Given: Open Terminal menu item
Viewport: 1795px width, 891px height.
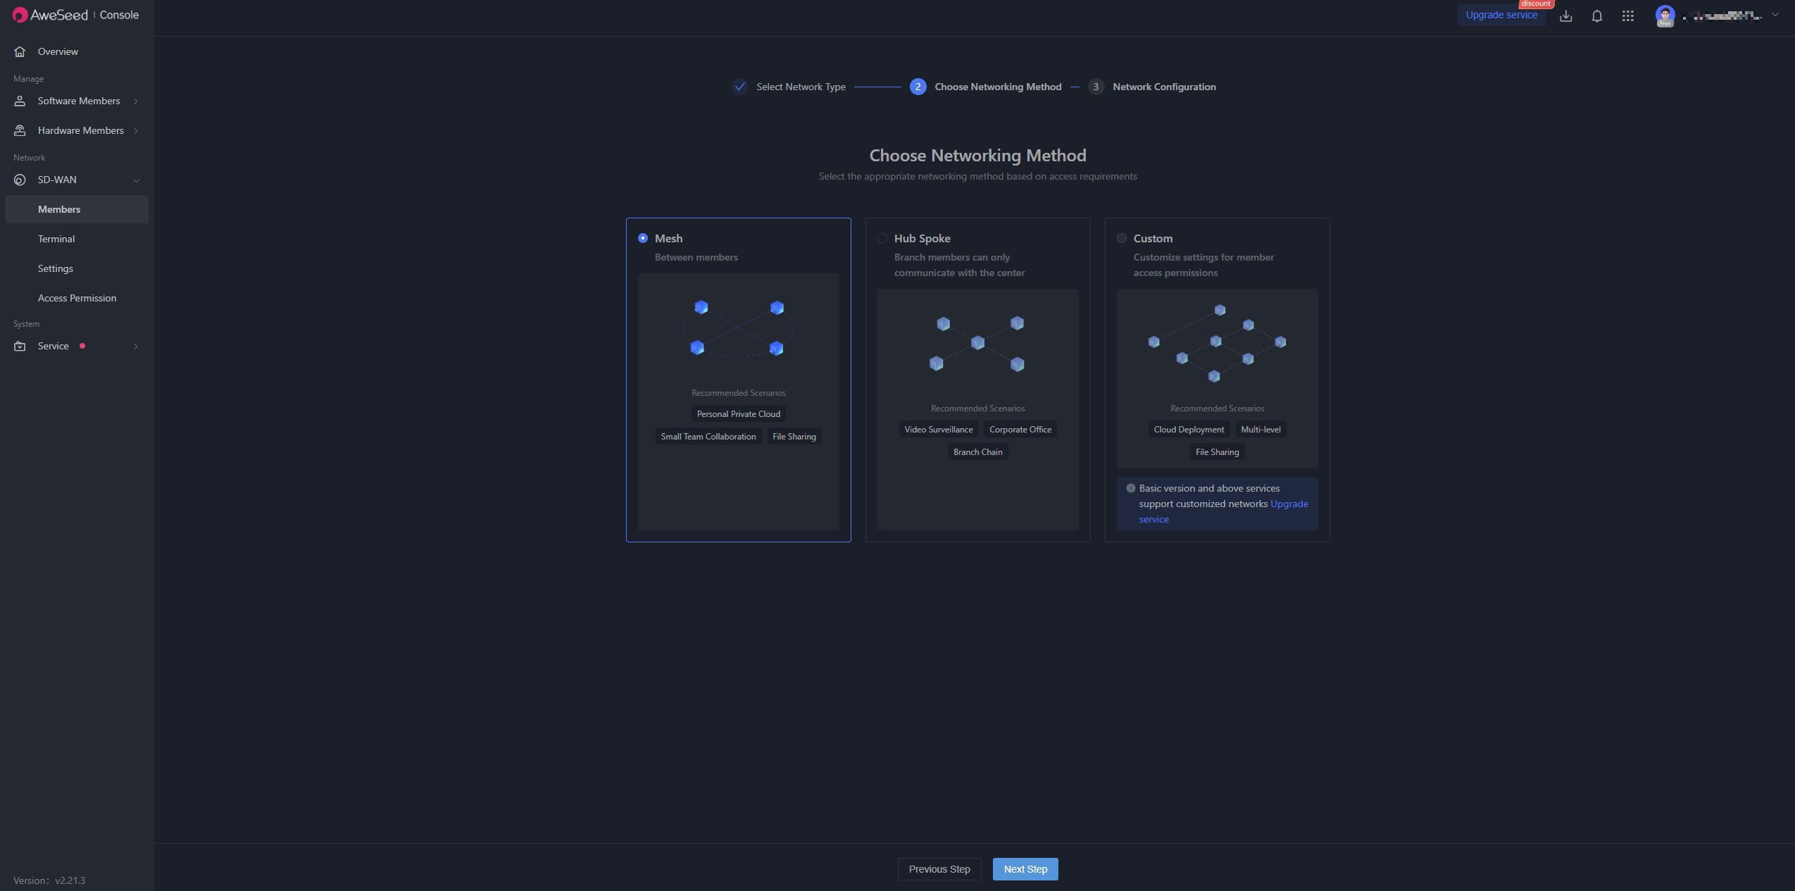Looking at the screenshot, I should point(77,239).
